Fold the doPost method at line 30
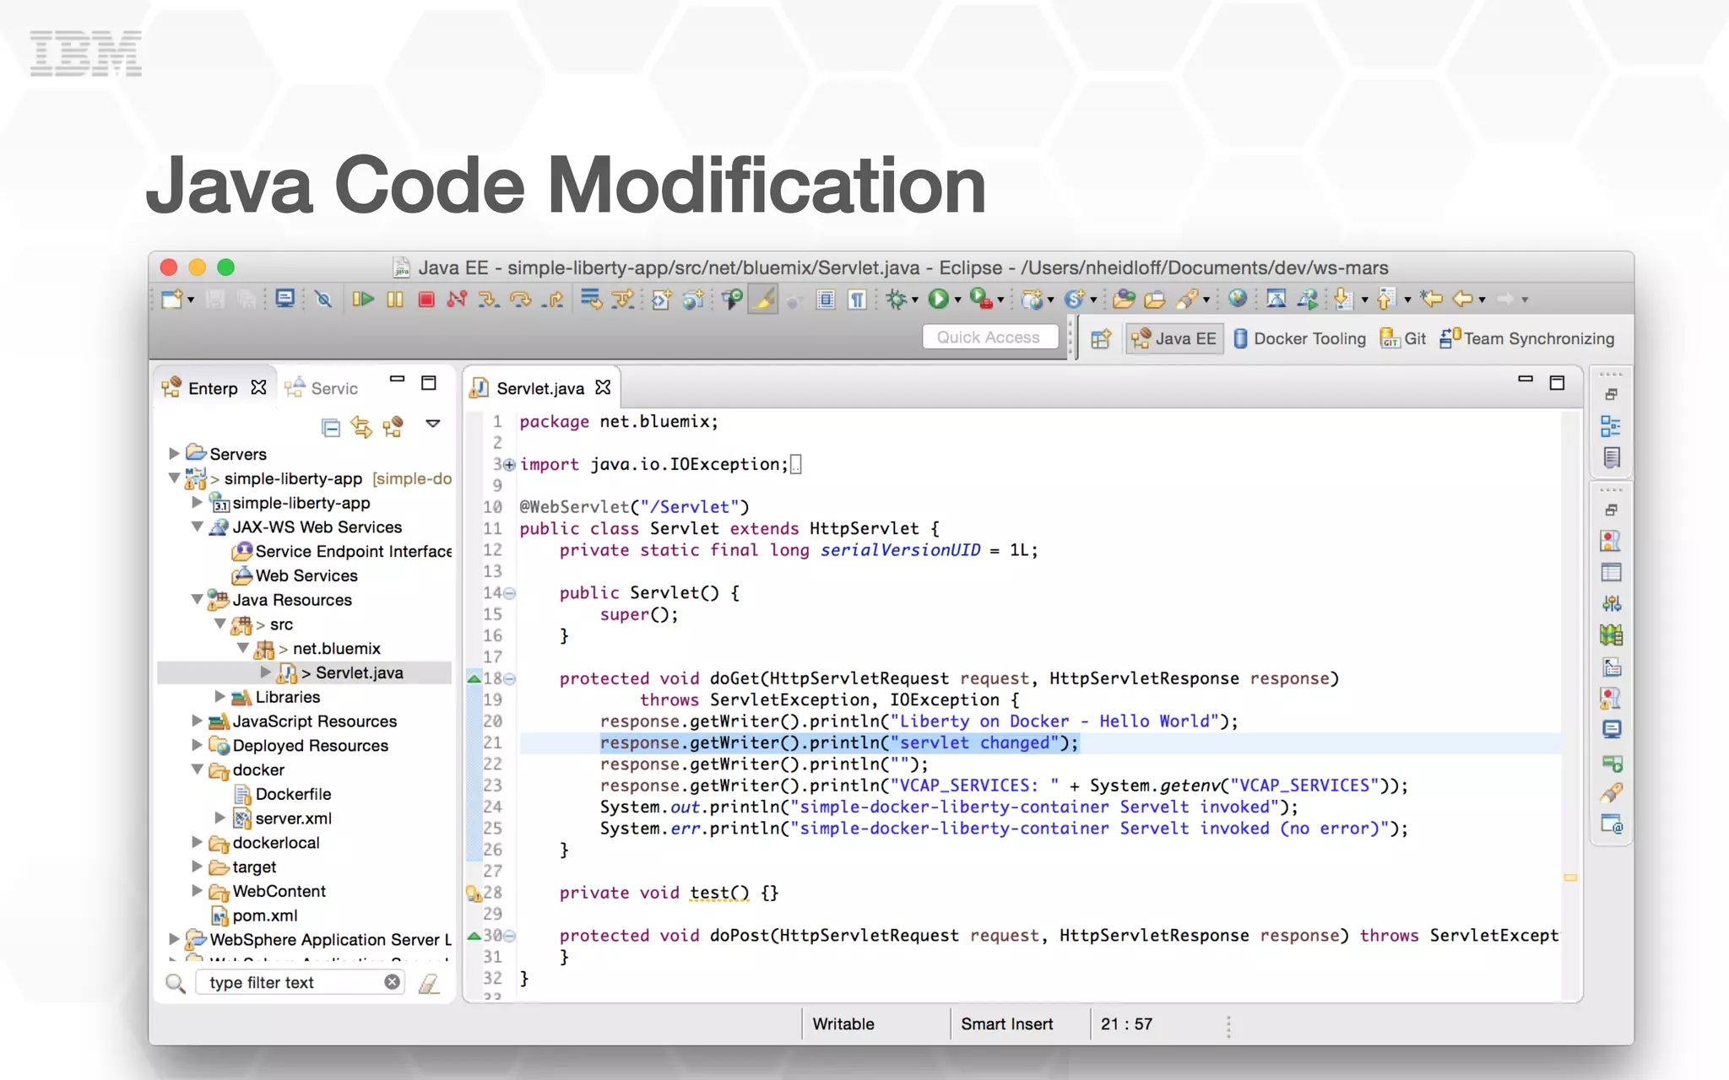1729x1080 pixels. click(509, 936)
